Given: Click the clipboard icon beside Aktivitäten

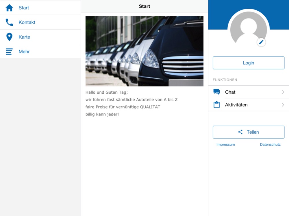Looking at the screenshot, I should point(216,105).
